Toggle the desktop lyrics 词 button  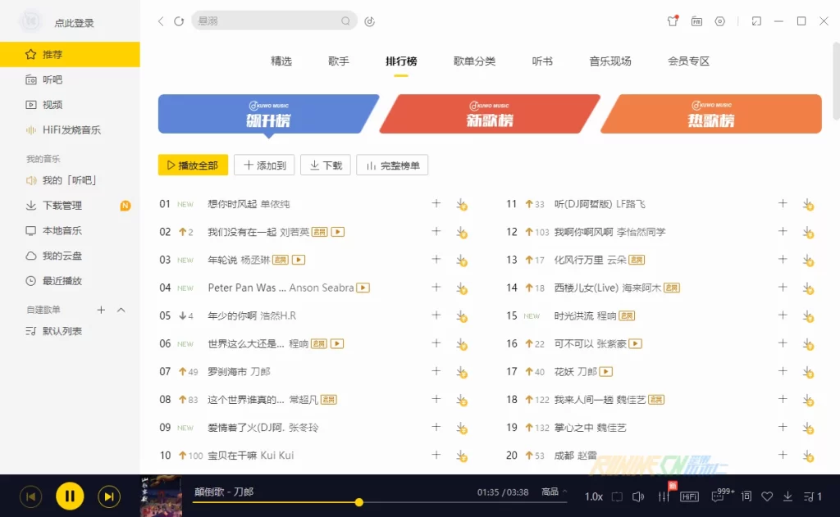pyautogui.click(x=746, y=497)
